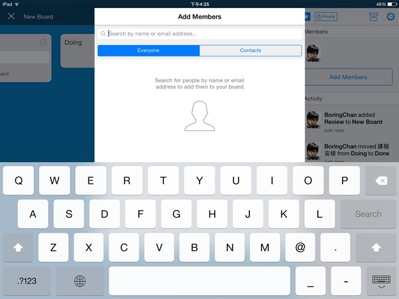This screenshot has height=299, width=399.
Task: Tap the space bar
Action: click(x=199, y=281)
